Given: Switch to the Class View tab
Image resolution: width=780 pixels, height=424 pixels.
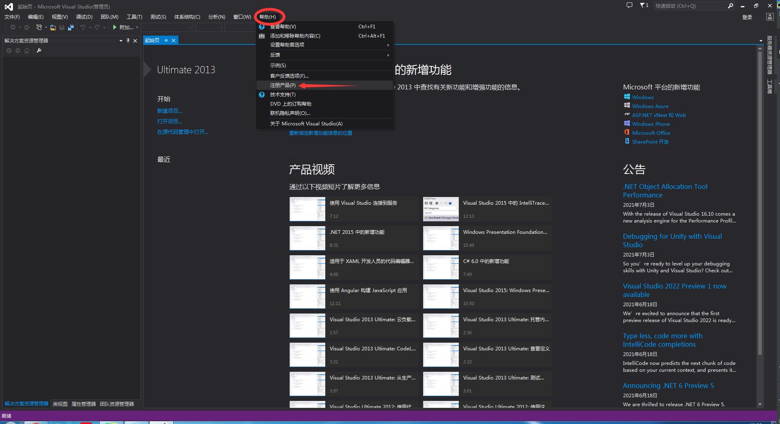Looking at the screenshot, I should click(x=60, y=404).
